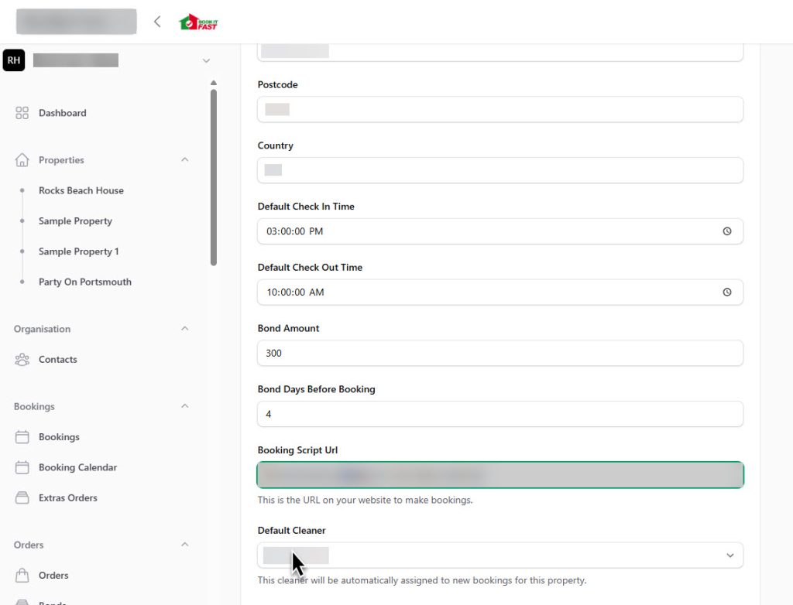Click the back arrow next to the title
Viewport: 793px width, 605px height.
[156, 21]
